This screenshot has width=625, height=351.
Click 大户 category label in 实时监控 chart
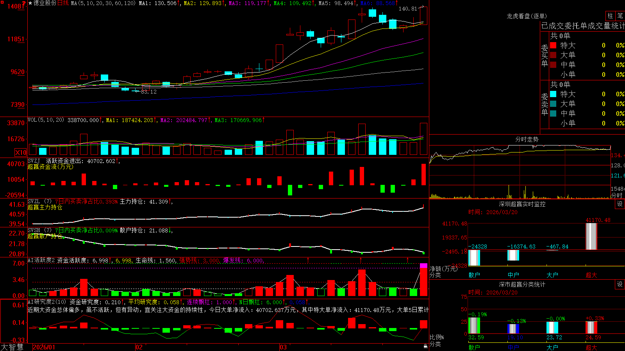point(552,275)
